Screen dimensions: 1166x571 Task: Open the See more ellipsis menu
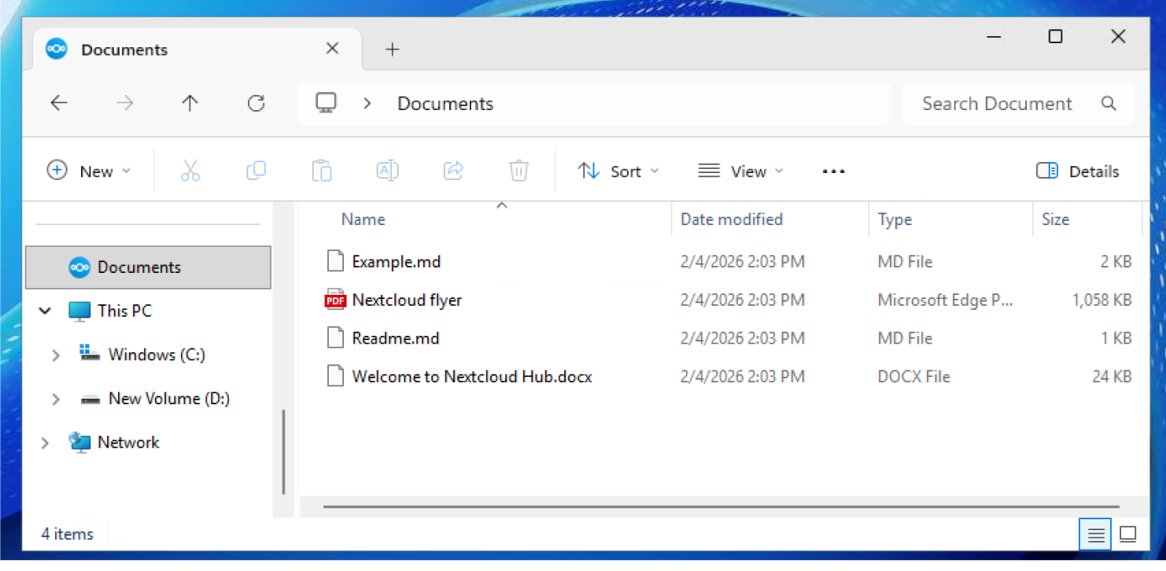[x=833, y=171]
